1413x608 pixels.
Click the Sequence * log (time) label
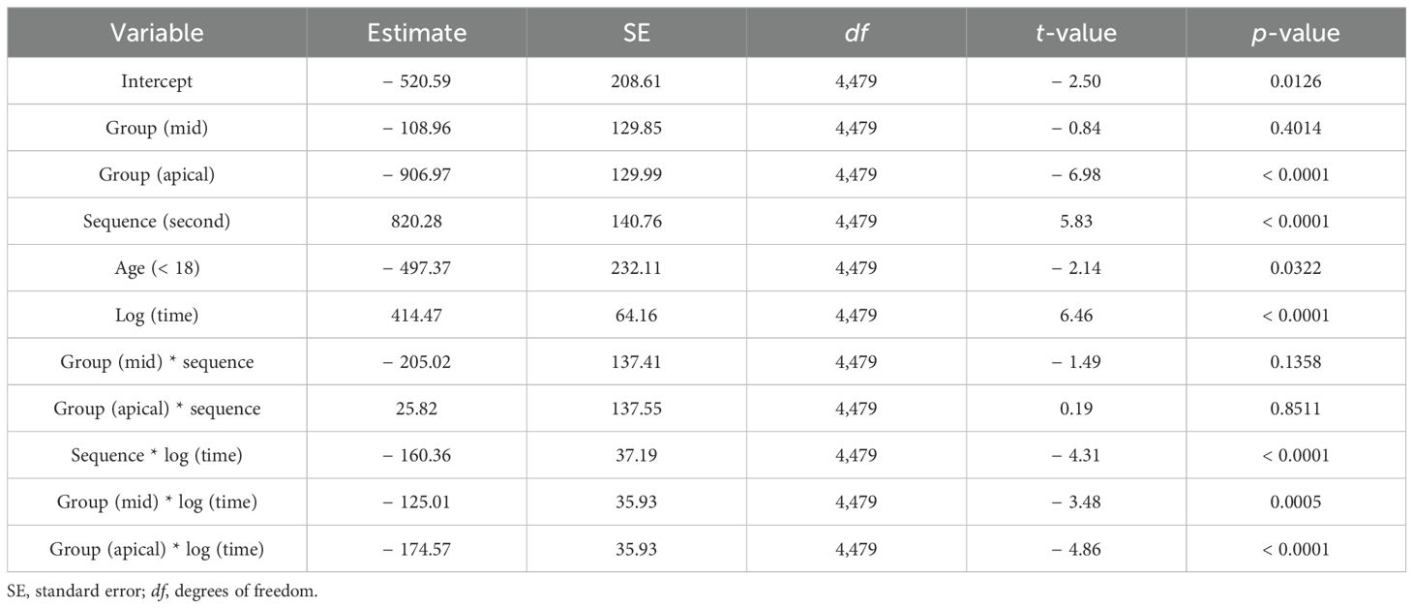pyautogui.click(x=157, y=456)
